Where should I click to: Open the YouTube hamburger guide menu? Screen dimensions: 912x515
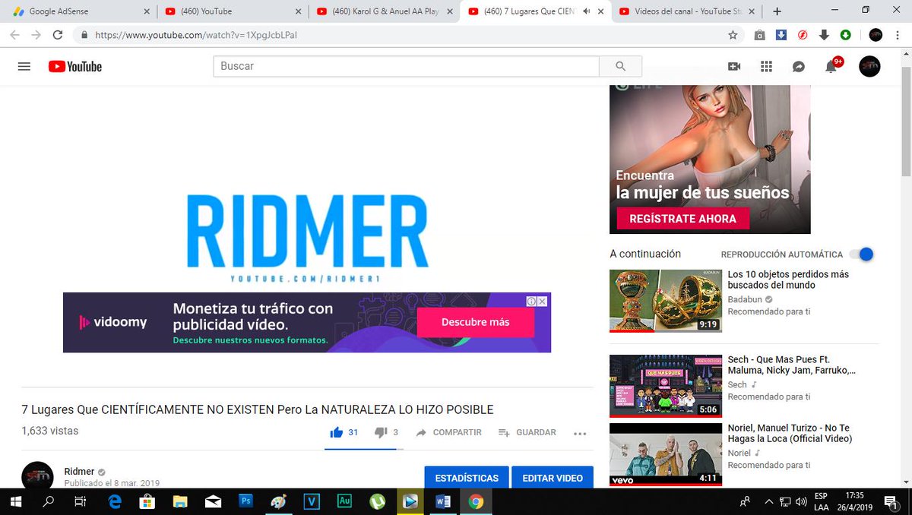click(24, 66)
